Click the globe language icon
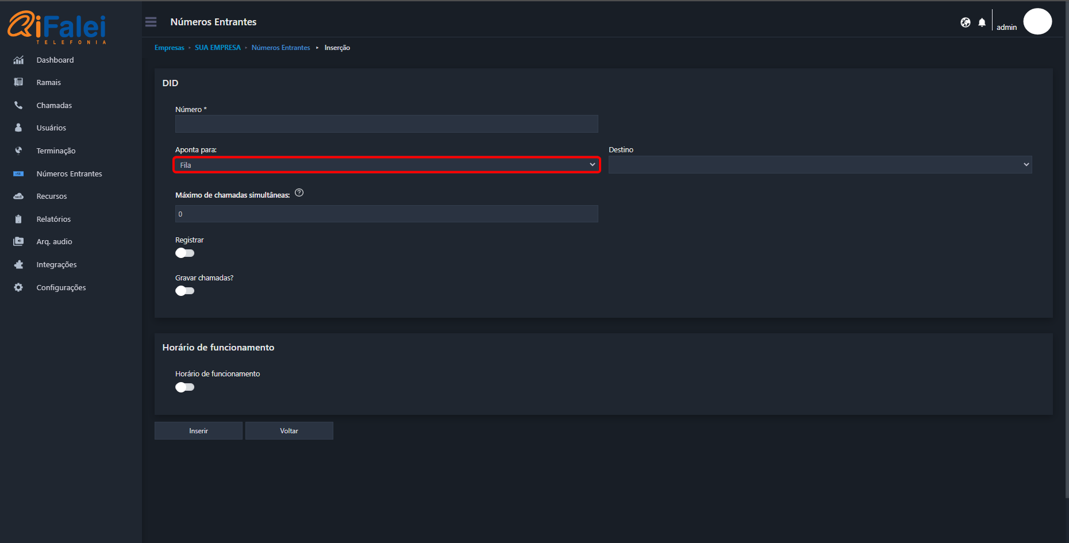The image size is (1069, 543). click(x=966, y=22)
